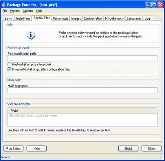Focus the Main page path field
This screenshot has width=165, height=161.
(x=82, y=91)
